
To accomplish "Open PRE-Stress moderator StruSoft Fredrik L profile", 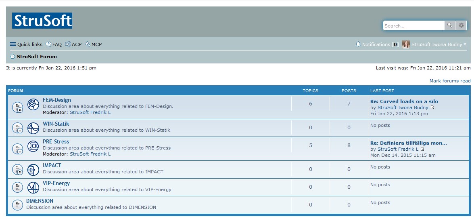I will click(90, 154).
